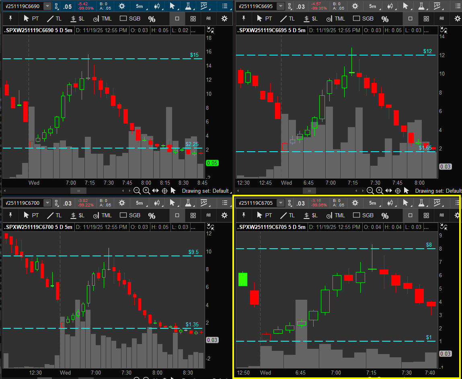The height and width of the screenshot is (379, 462).
Task: Enable the All mode in C6690 toolbar
Action: (209, 19)
